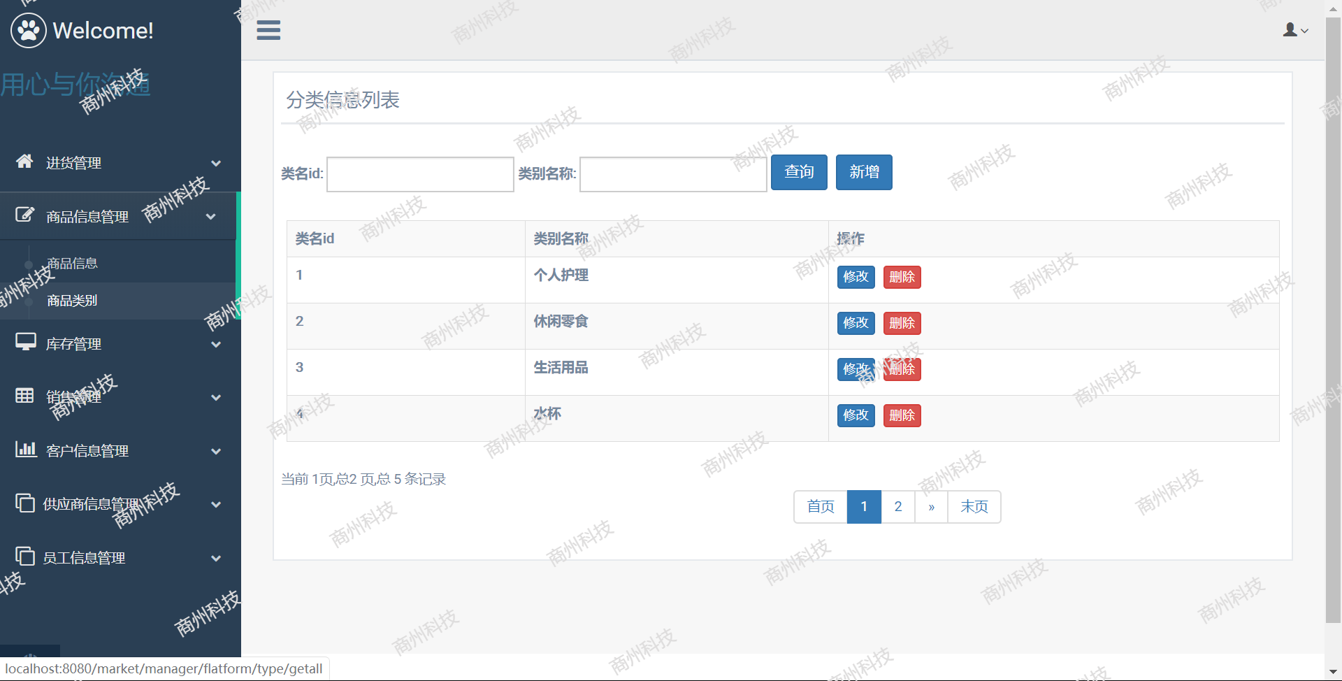The width and height of the screenshot is (1342, 681).
Task: Go to 首页 first page
Action: point(821,506)
